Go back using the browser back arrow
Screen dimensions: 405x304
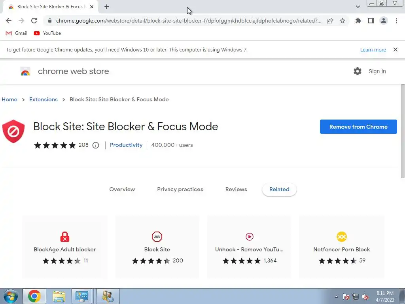coord(9,21)
